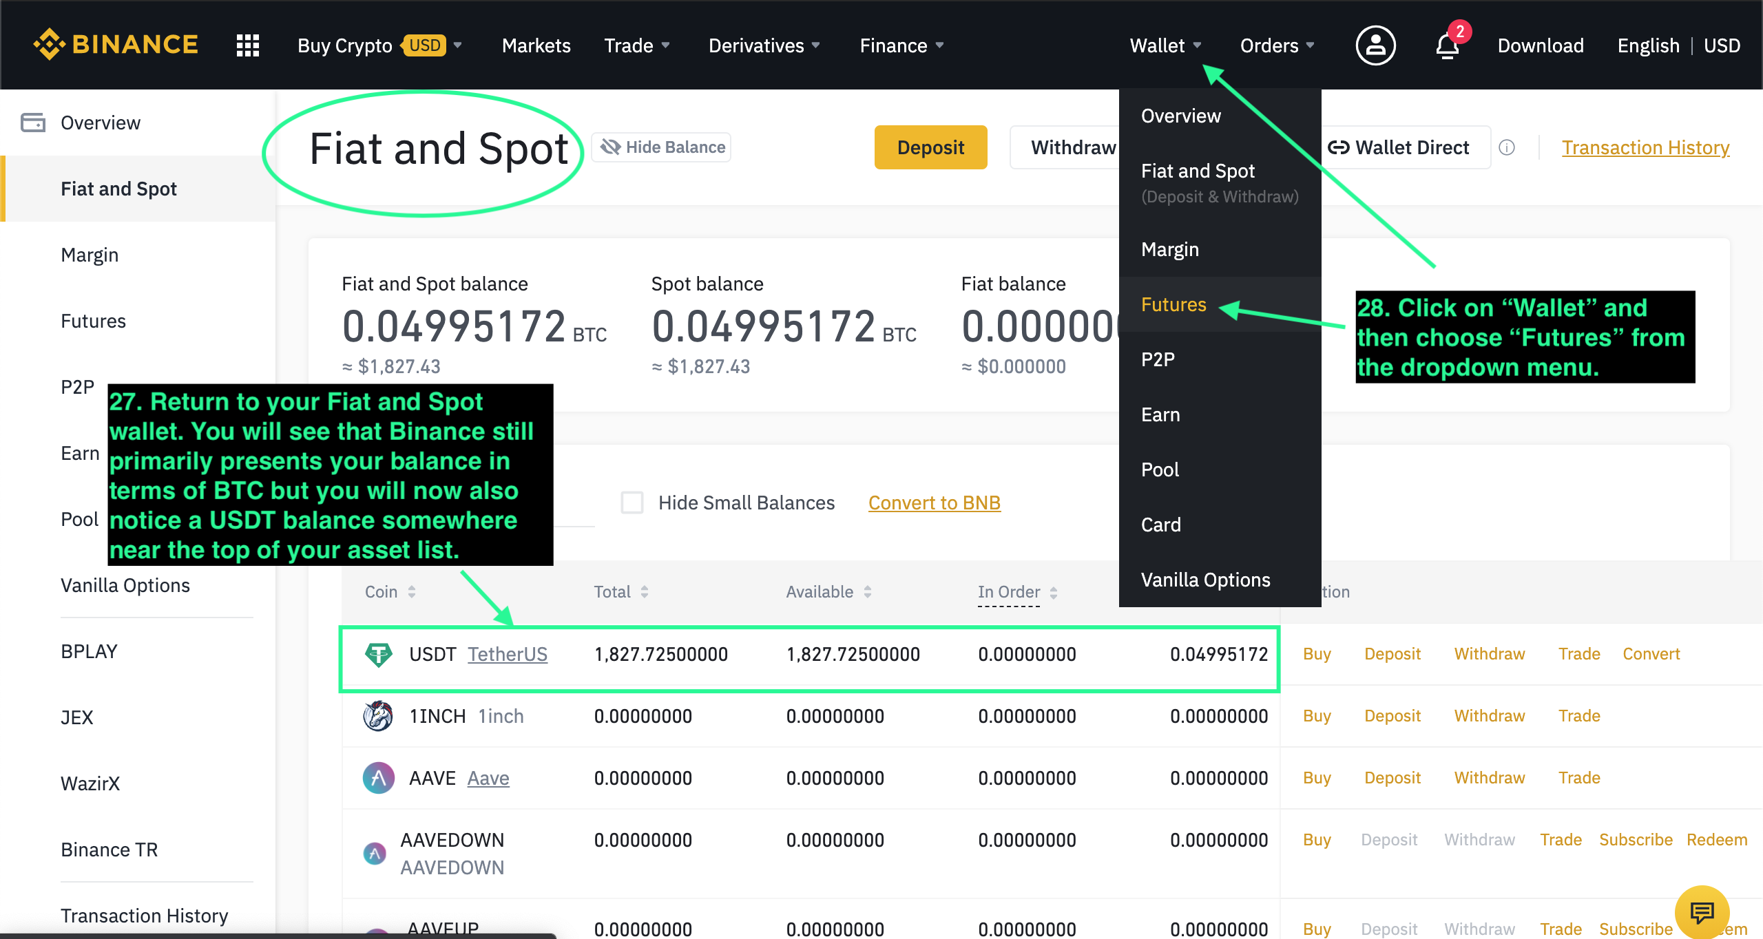Choose Fiat and Spot in Wallet dropdown
Viewport: 1763px width, 939px height.
coord(1220,182)
